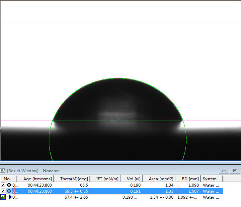Click the BD [mm] column header
This screenshot has width=241, height=207.
click(x=188, y=179)
